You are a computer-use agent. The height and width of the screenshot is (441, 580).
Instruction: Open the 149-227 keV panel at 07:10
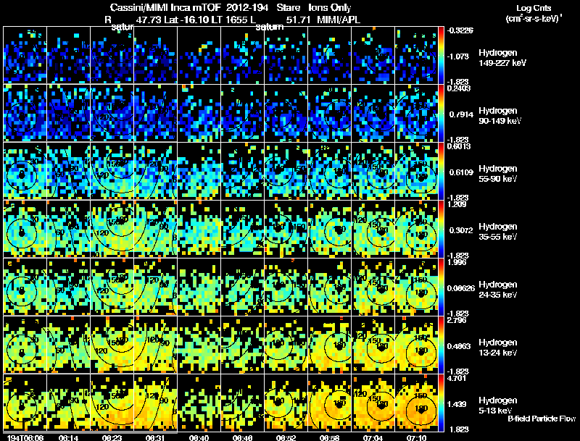(416, 55)
